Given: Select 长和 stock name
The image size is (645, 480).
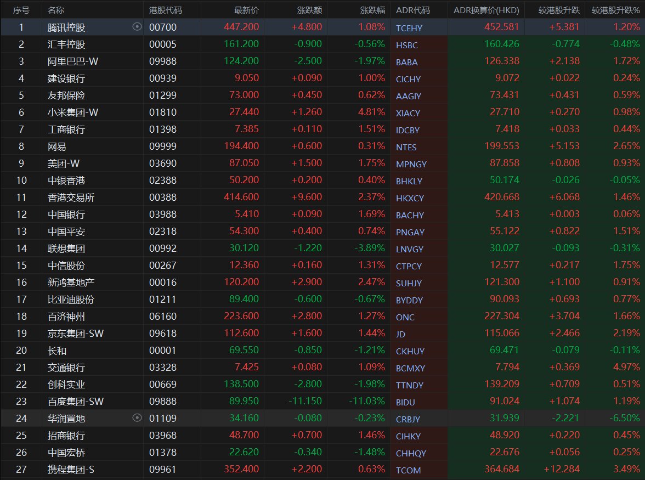Looking at the screenshot, I should 57,351.
